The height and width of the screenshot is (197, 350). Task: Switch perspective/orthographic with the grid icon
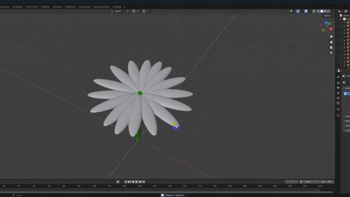click(331, 53)
